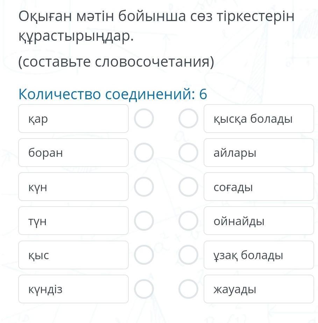Choose the қар word box

coord(73,119)
